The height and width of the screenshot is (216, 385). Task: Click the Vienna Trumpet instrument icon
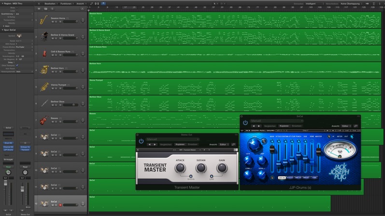[x=43, y=86]
